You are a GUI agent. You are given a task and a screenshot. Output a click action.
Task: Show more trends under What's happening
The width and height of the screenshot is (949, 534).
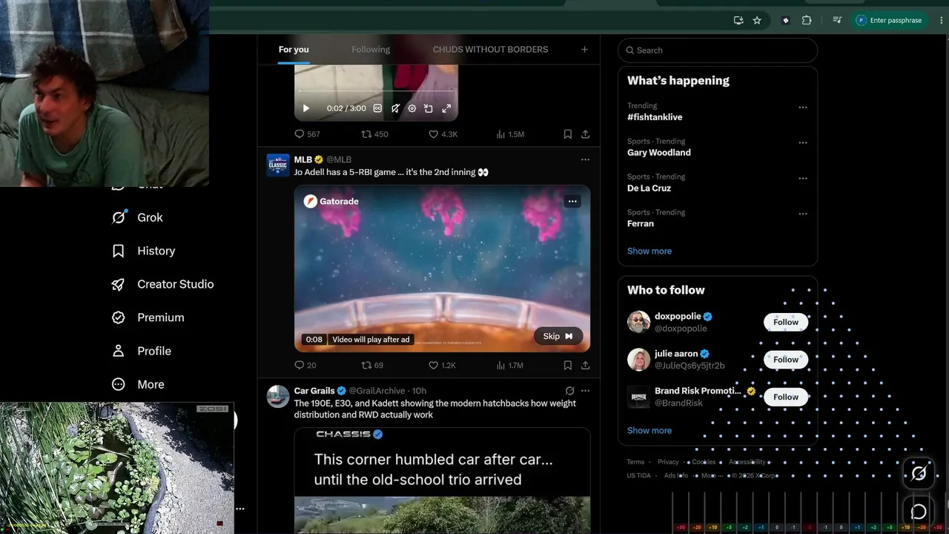649,251
